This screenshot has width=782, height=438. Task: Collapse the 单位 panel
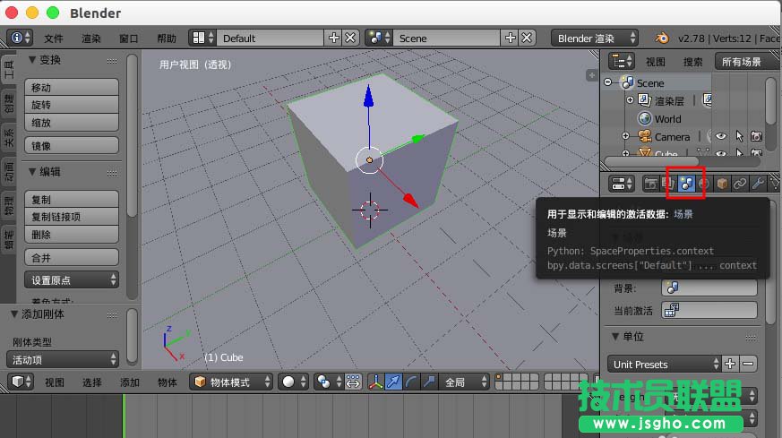click(x=615, y=337)
